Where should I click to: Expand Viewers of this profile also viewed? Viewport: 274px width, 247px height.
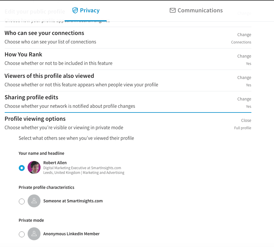[49, 76]
